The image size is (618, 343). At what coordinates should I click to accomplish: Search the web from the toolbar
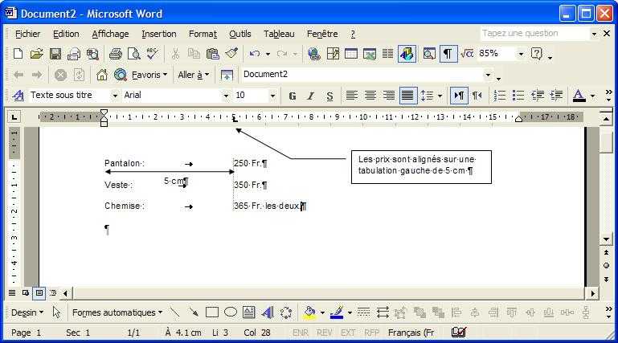point(121,75)
